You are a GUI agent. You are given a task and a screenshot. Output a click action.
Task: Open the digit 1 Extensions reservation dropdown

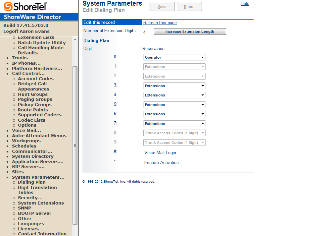[x=174, y=67]
